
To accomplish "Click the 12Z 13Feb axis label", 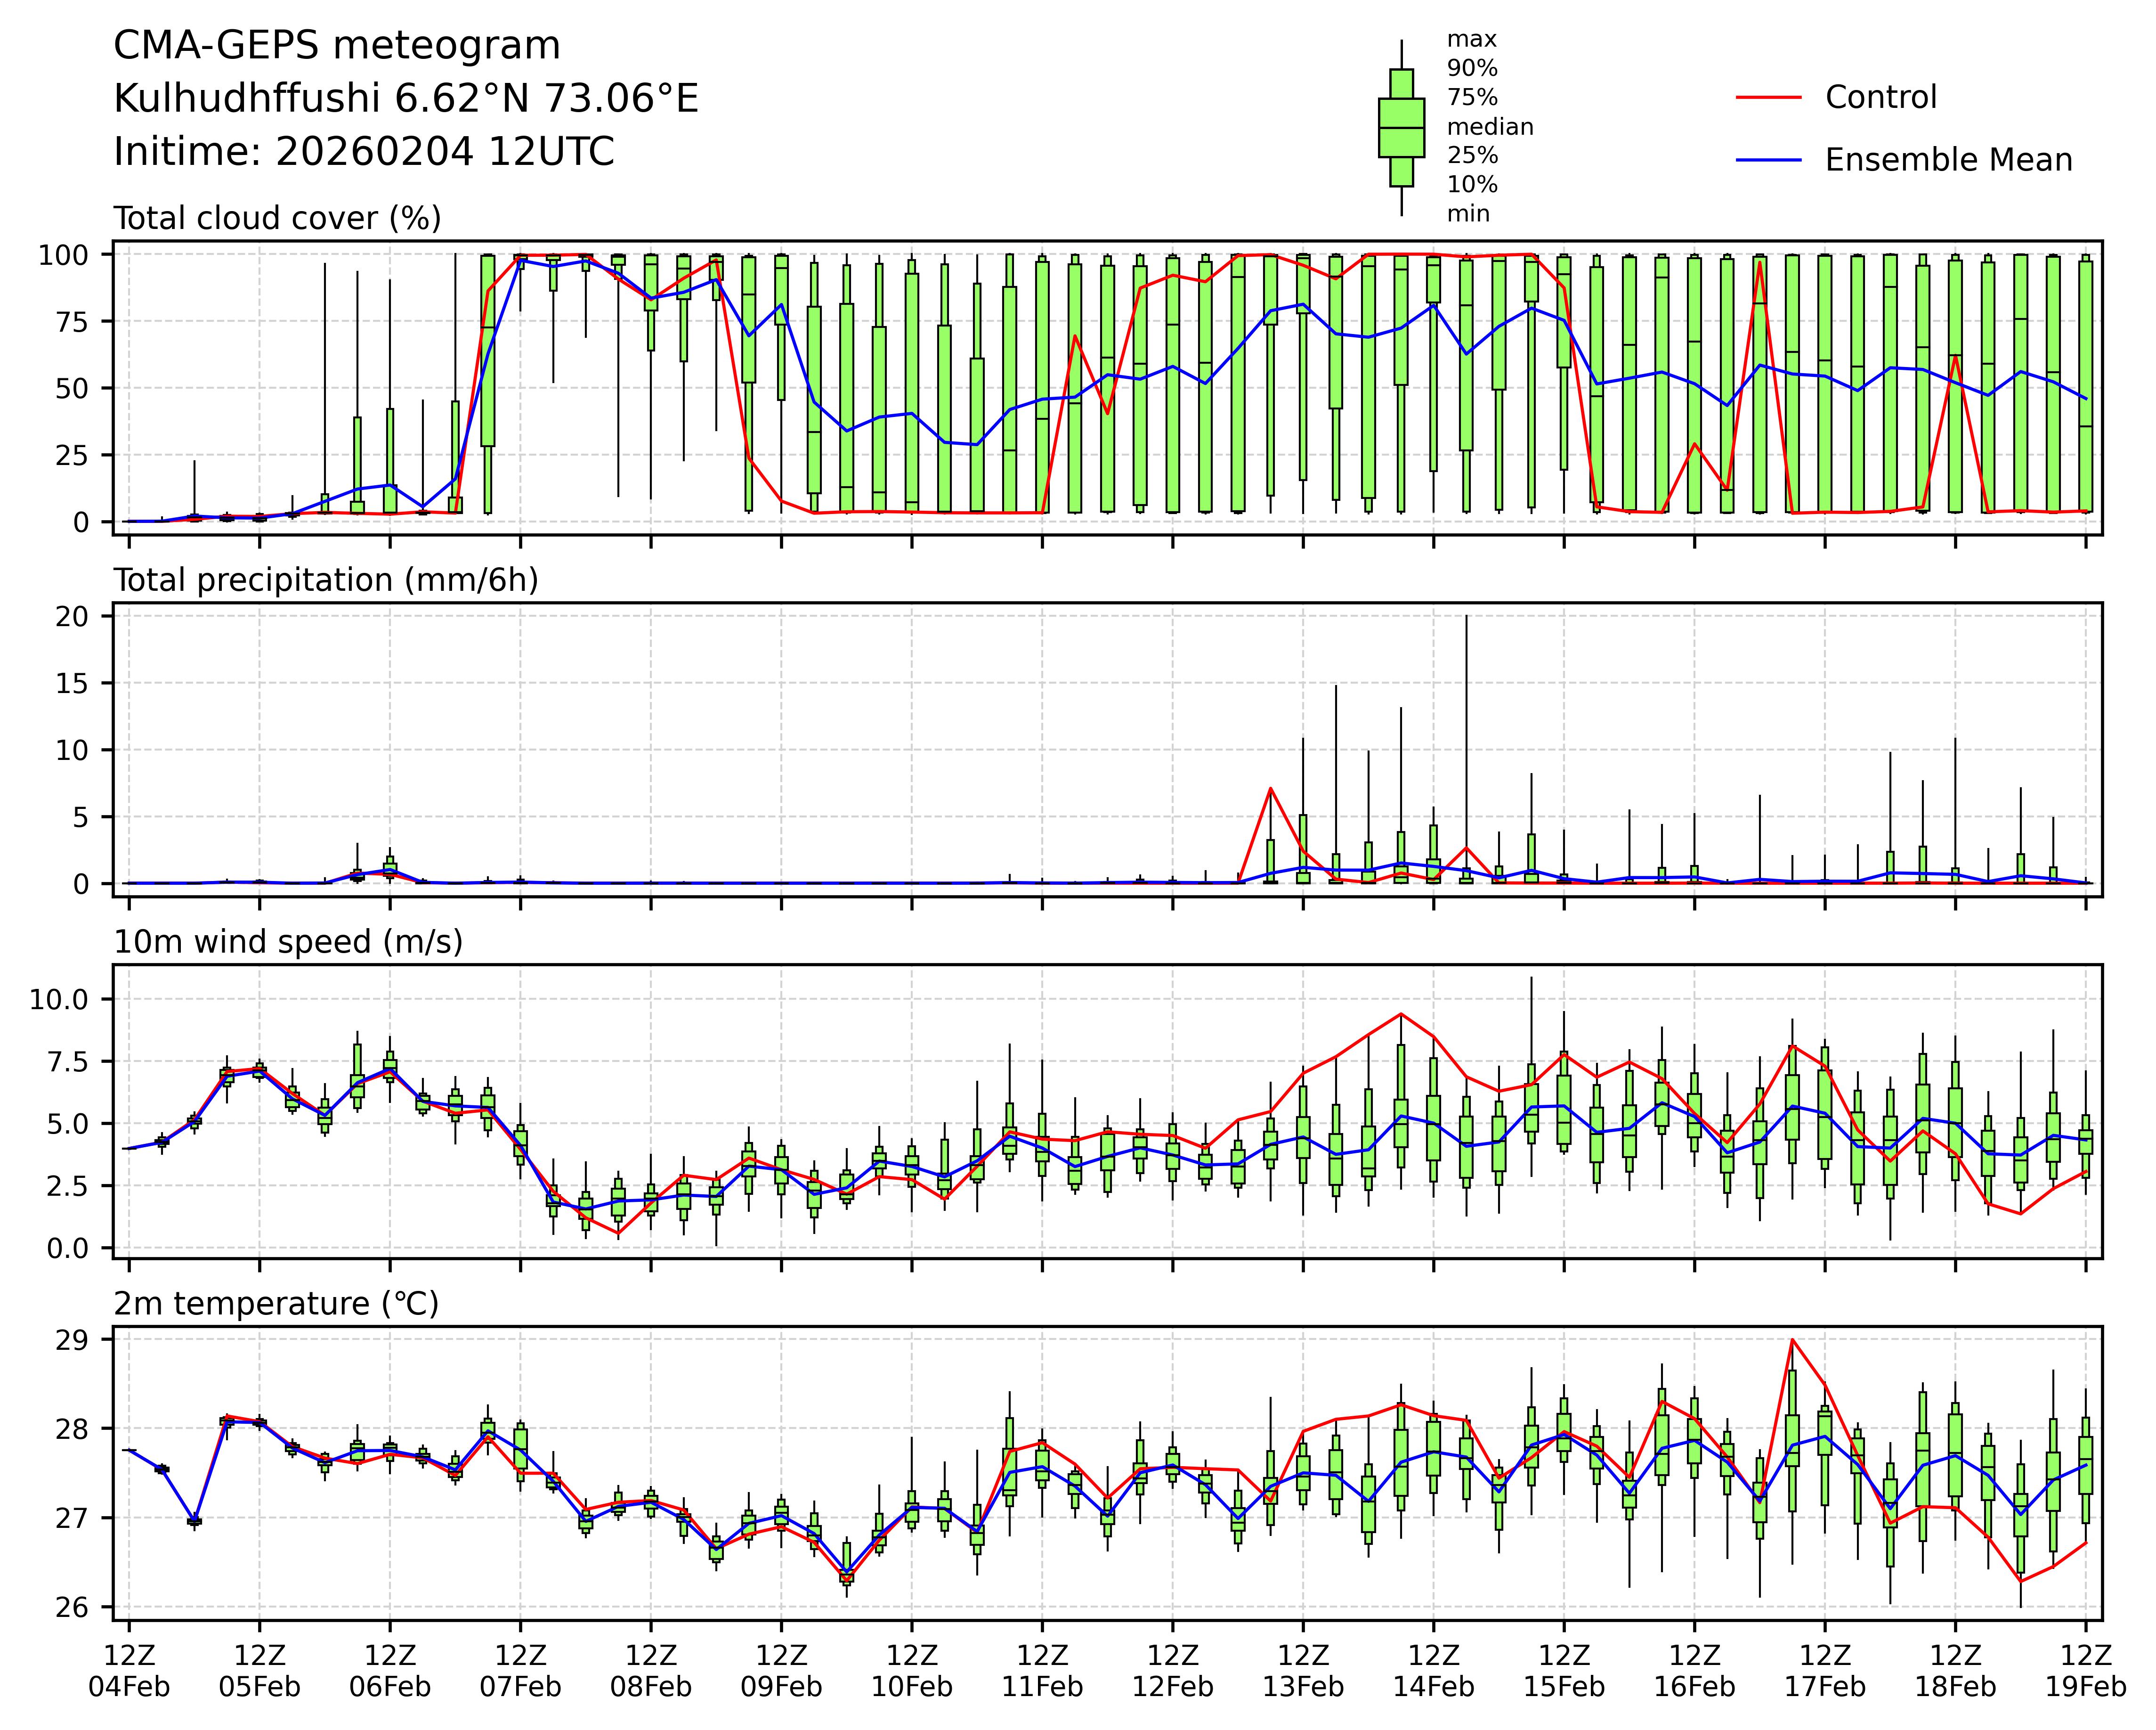I will click(1302, 1670).
